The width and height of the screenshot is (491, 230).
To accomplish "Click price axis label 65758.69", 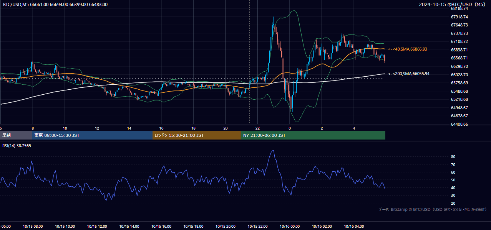I will [459, 83].
